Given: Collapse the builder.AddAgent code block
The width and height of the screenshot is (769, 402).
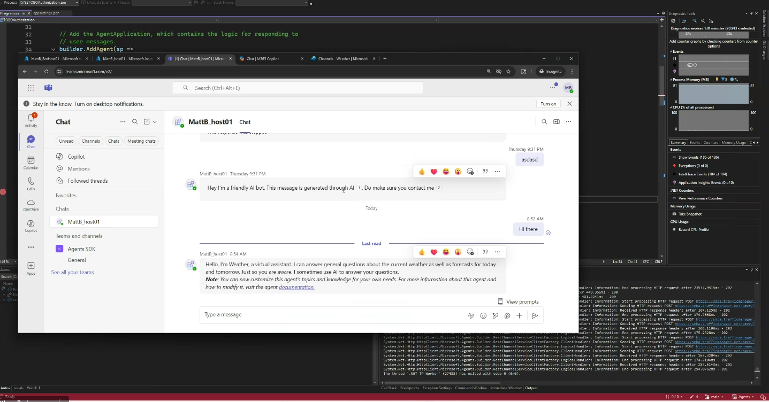Looking at the screenshot, I should click(x=53, y=49).
